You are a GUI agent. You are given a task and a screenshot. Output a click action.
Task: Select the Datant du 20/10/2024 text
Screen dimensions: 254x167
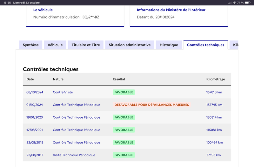pos(156,17)
